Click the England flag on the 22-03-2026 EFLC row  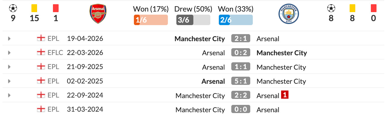41,52
